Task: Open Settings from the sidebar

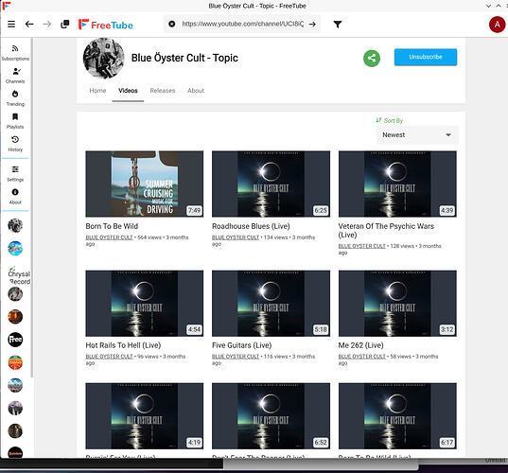Action: point(15,174)
